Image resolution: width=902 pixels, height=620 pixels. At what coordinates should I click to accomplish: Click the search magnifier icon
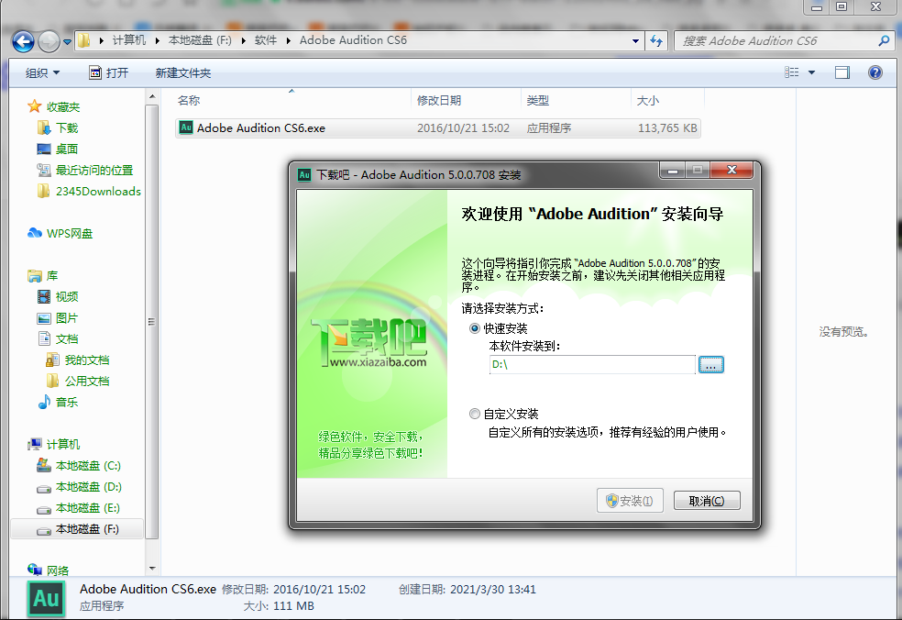click(885, 41)
